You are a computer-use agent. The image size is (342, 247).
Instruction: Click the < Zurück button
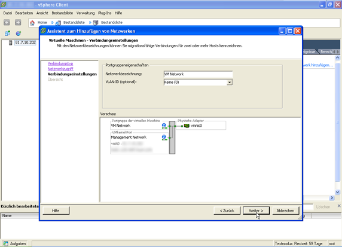(x=227, y=211)
